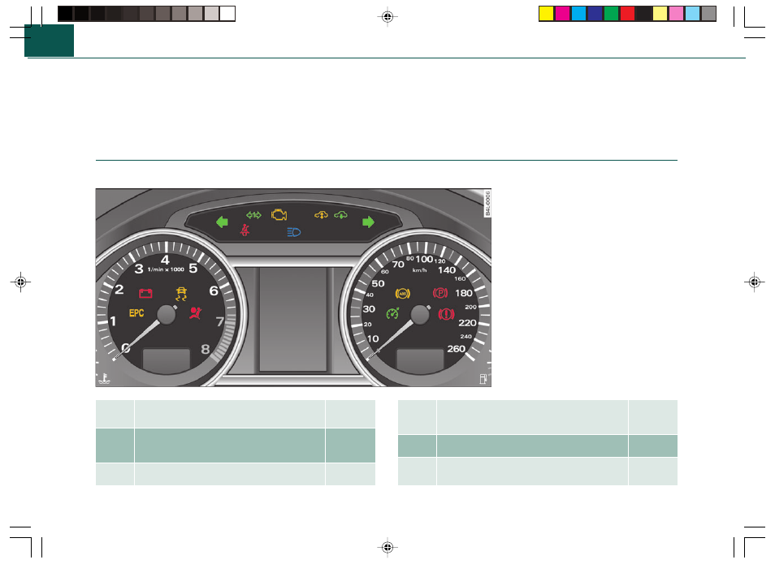Click the green right turn signal arrow

click(x=368, y=222)
